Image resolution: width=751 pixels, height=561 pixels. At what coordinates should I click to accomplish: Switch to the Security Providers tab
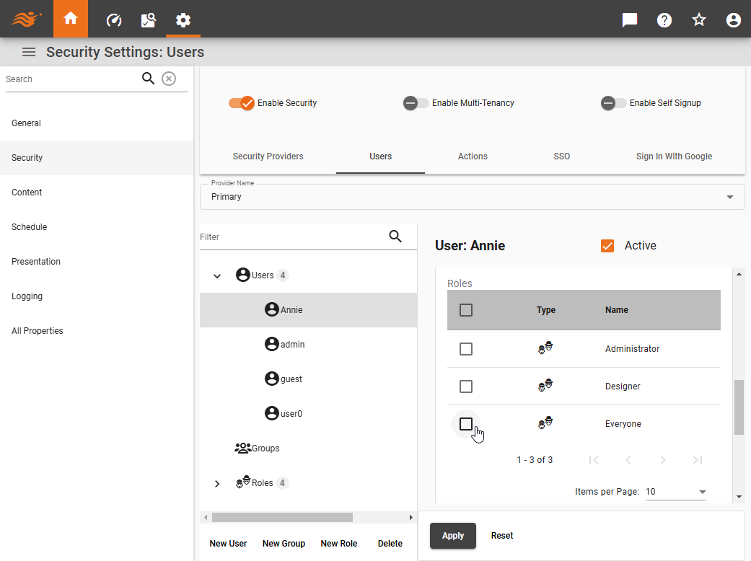(x=268, y=156)
